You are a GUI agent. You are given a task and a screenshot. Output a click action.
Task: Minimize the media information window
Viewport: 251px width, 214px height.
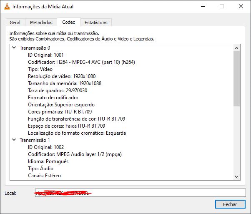(x=203, y=6)
